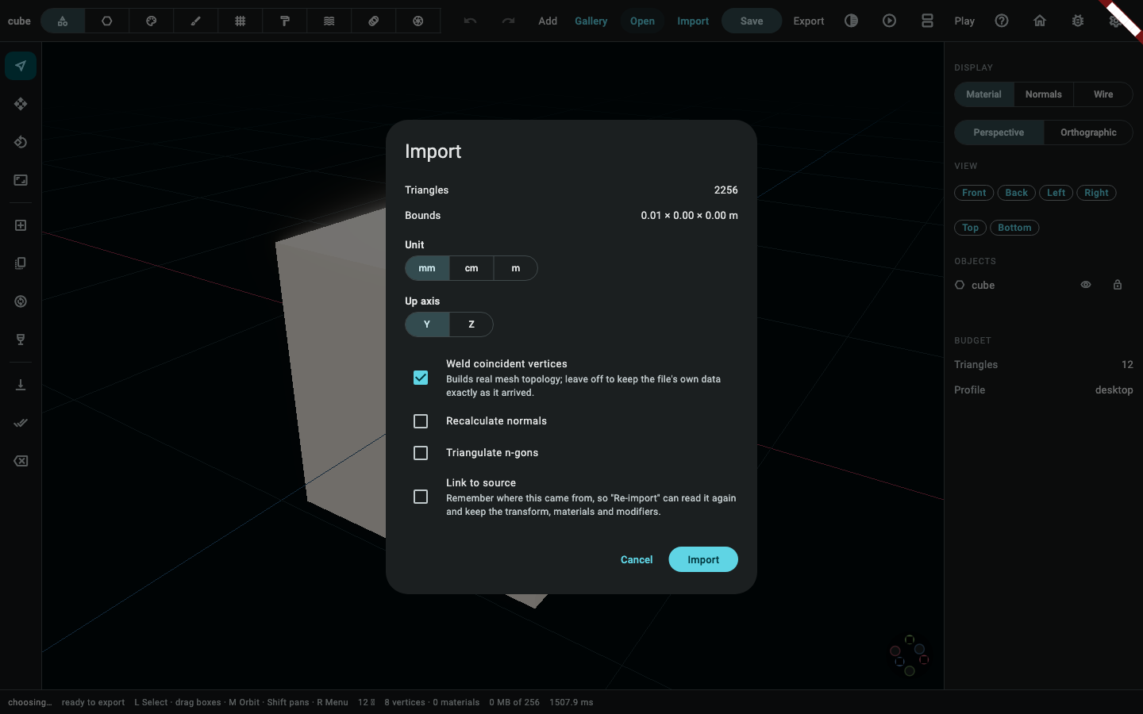The height and width of the screenshot is (714, 1143).
Task: Switch display to Material
Action: point(983,94)
